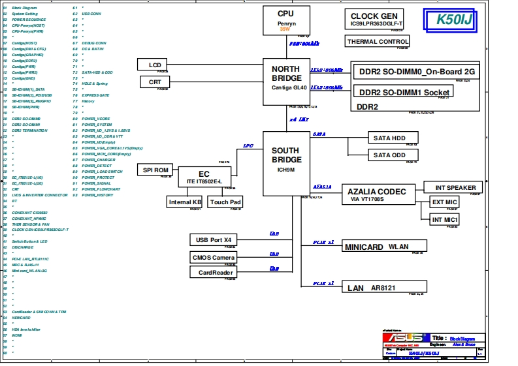Click the CardReader block
The height and width of the screenshot is (366, 518).
click(213, 273)
